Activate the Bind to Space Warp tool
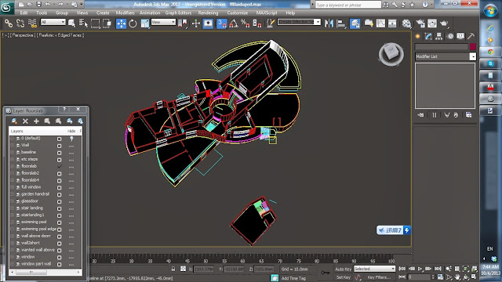Screen dimensions: 502x282 [x=32, y=23]
